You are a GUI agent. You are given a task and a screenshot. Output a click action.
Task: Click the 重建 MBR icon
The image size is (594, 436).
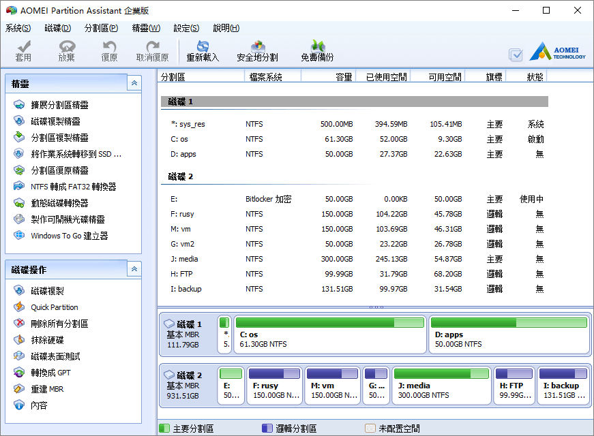(x=19, y=389)
